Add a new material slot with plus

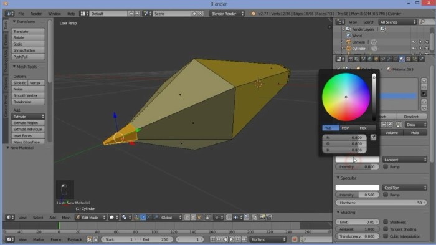424,80
